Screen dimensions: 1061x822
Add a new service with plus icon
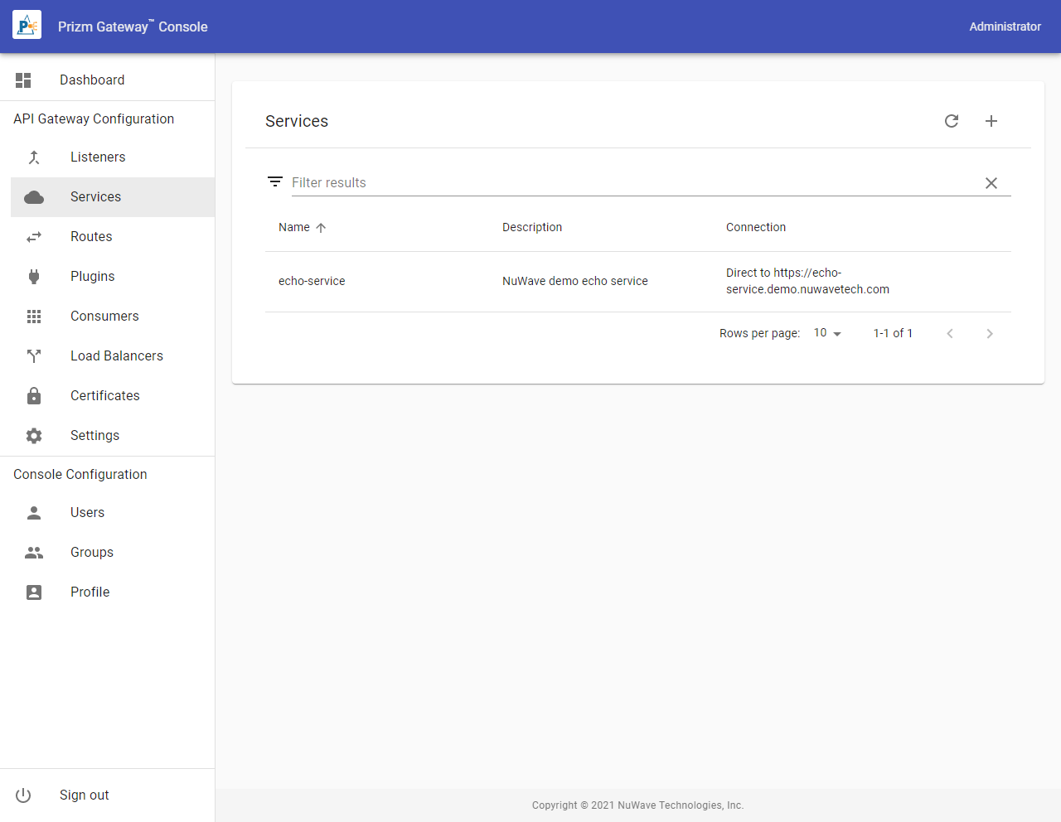991,121
